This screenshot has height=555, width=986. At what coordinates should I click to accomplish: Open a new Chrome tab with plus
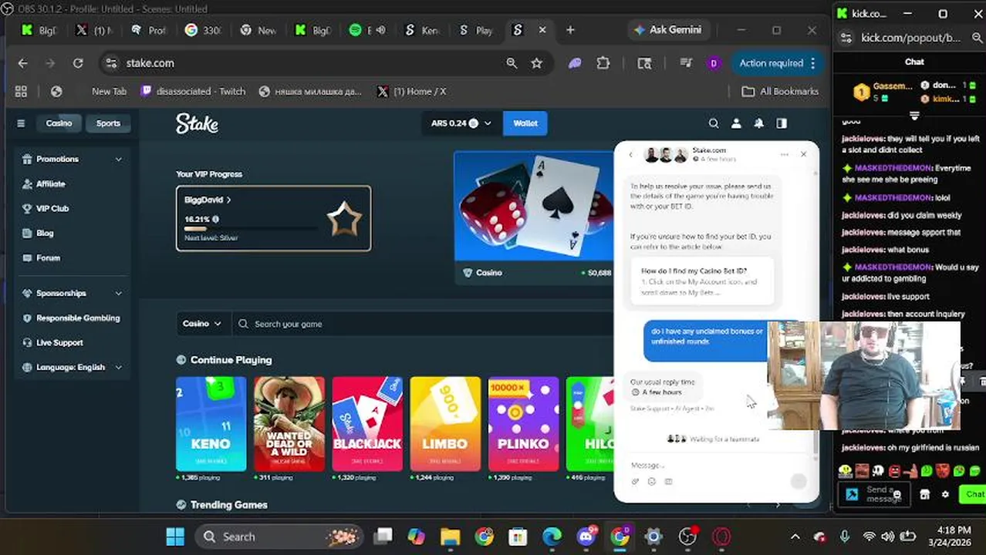coord(570,30)
